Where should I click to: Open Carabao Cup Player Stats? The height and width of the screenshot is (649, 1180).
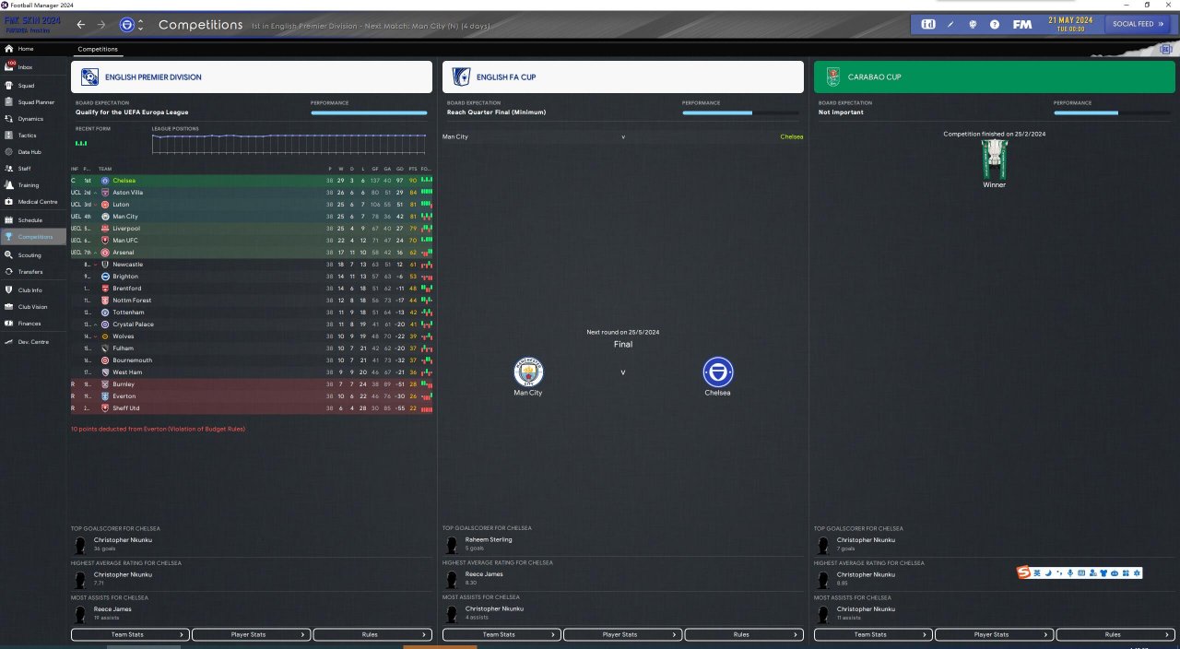coord(994,634)
